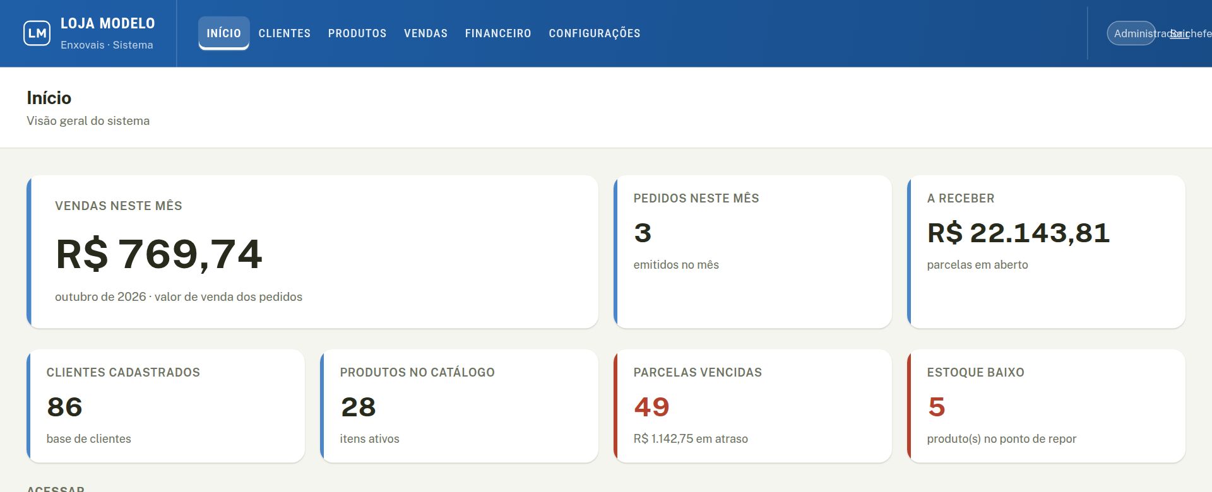Click the Pedidos Neste Mês card heading

(696, 198)
